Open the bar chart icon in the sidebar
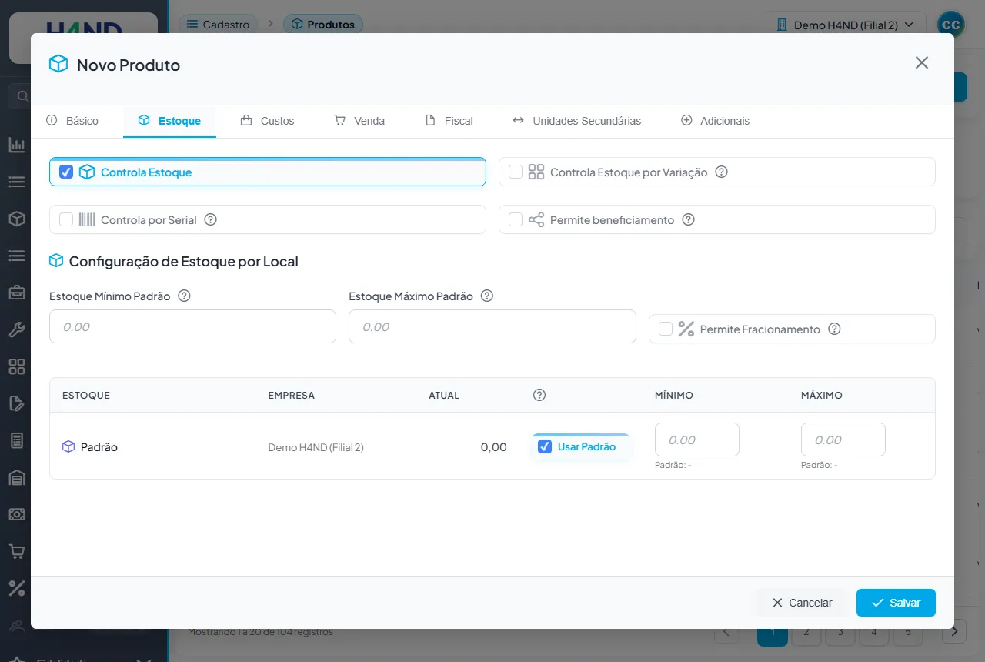This screenshot has width=985, height=662. click(16, 145)
